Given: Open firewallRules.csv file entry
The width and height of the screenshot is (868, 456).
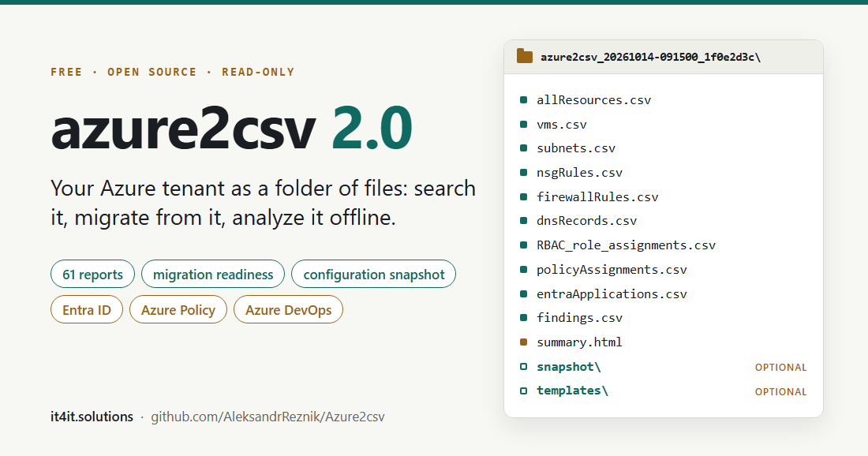Looking at the screenshot, I should [597, 197].
